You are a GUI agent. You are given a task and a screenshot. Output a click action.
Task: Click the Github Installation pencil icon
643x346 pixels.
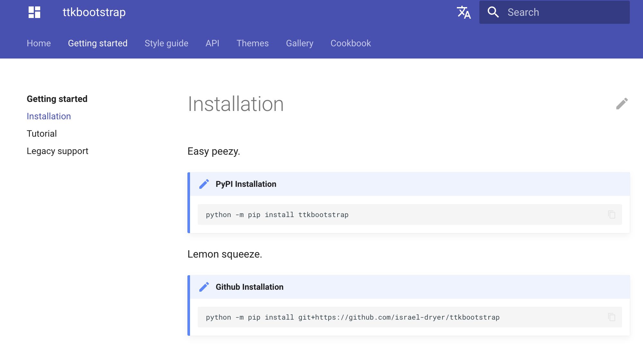pyautogui.click(x=204, y=287)
